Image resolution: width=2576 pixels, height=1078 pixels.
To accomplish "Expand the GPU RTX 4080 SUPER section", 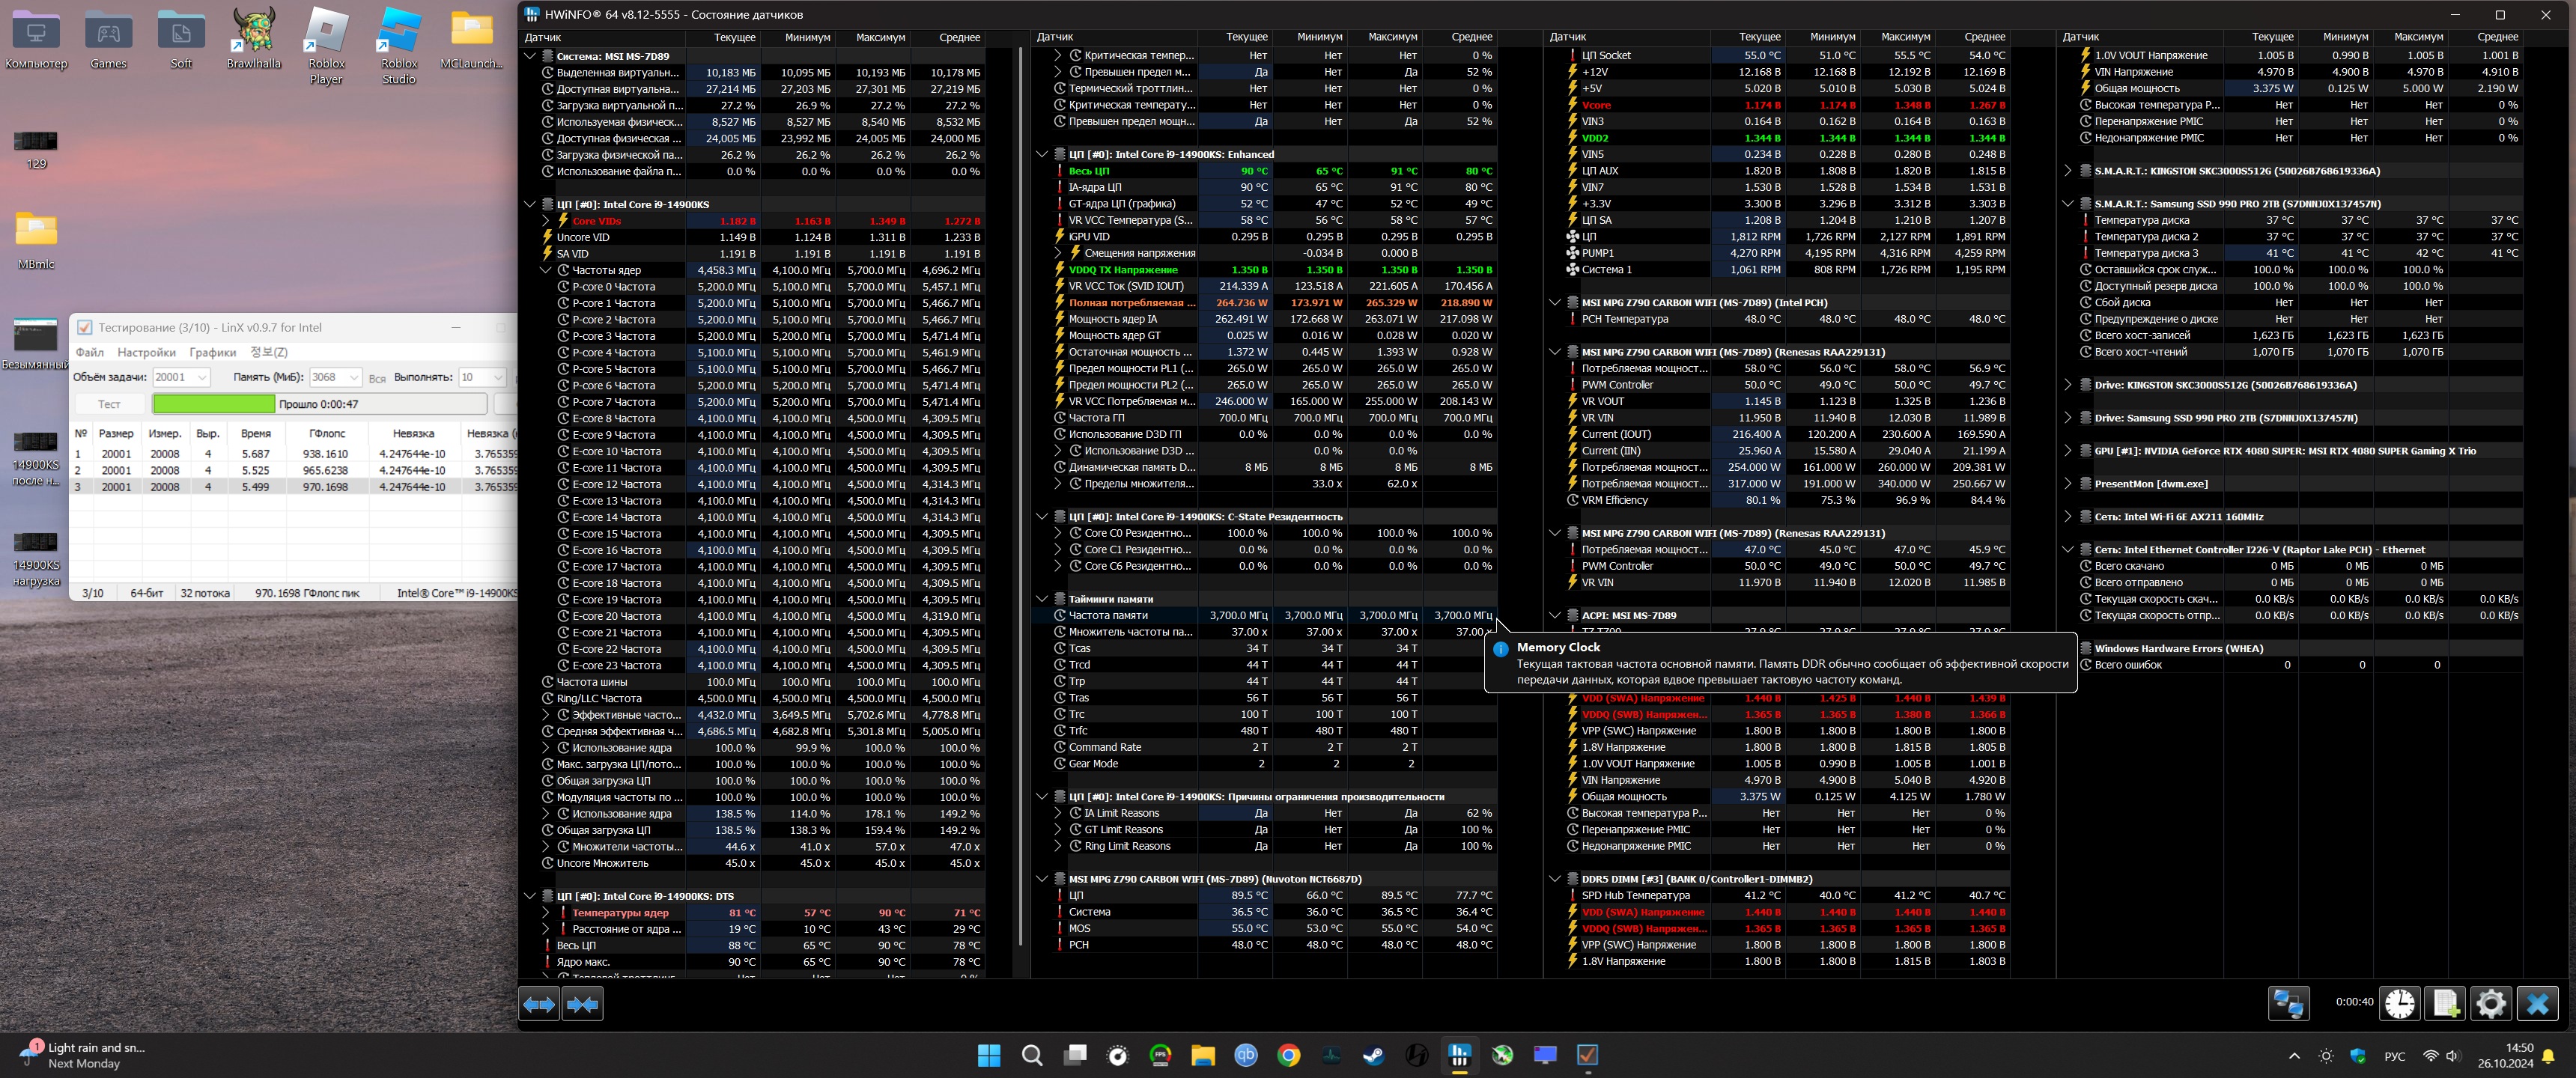I will [x=2068, y=451].
